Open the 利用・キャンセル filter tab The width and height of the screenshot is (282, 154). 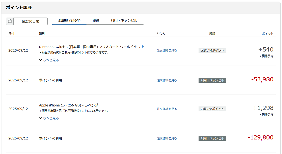(x=124, y=21)
